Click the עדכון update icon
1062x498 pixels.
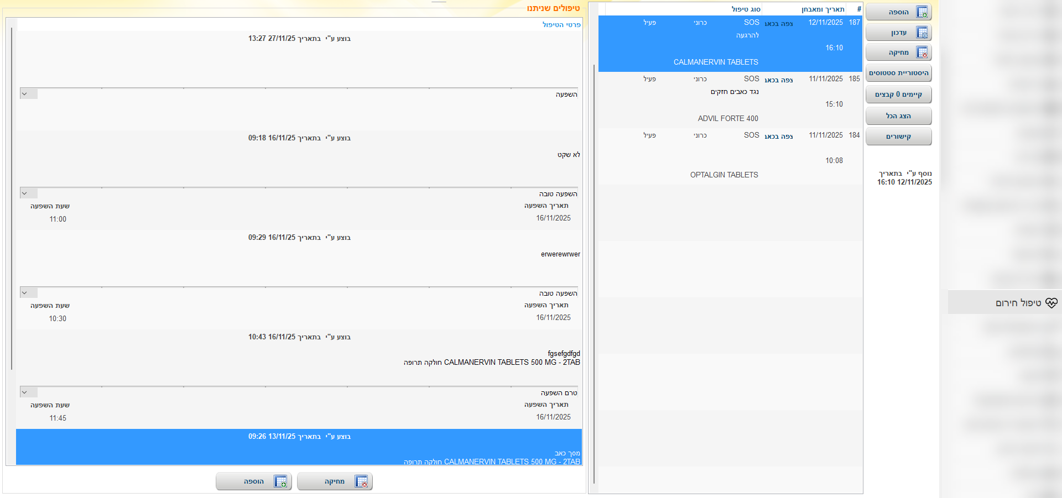[x=922, y=33]
